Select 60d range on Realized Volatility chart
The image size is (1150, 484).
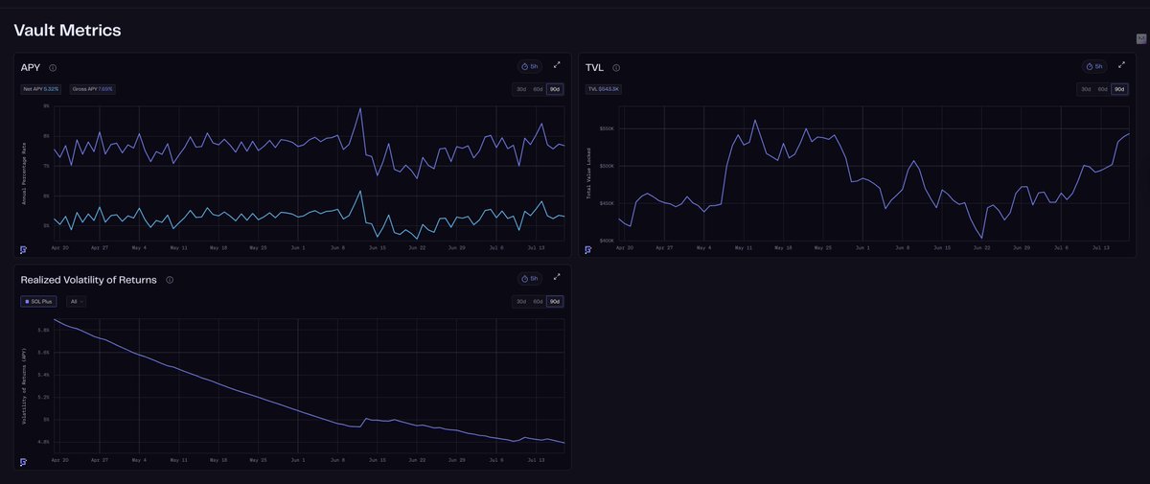tap(538, 301)
